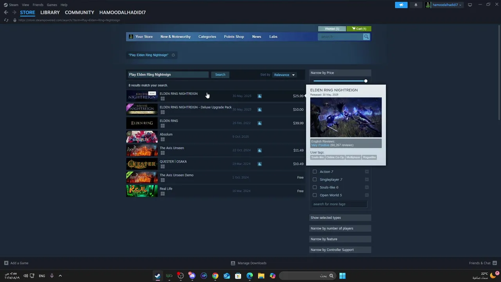Open the Manage Downloads icon

pyautogui.click(x=233, y=263)
